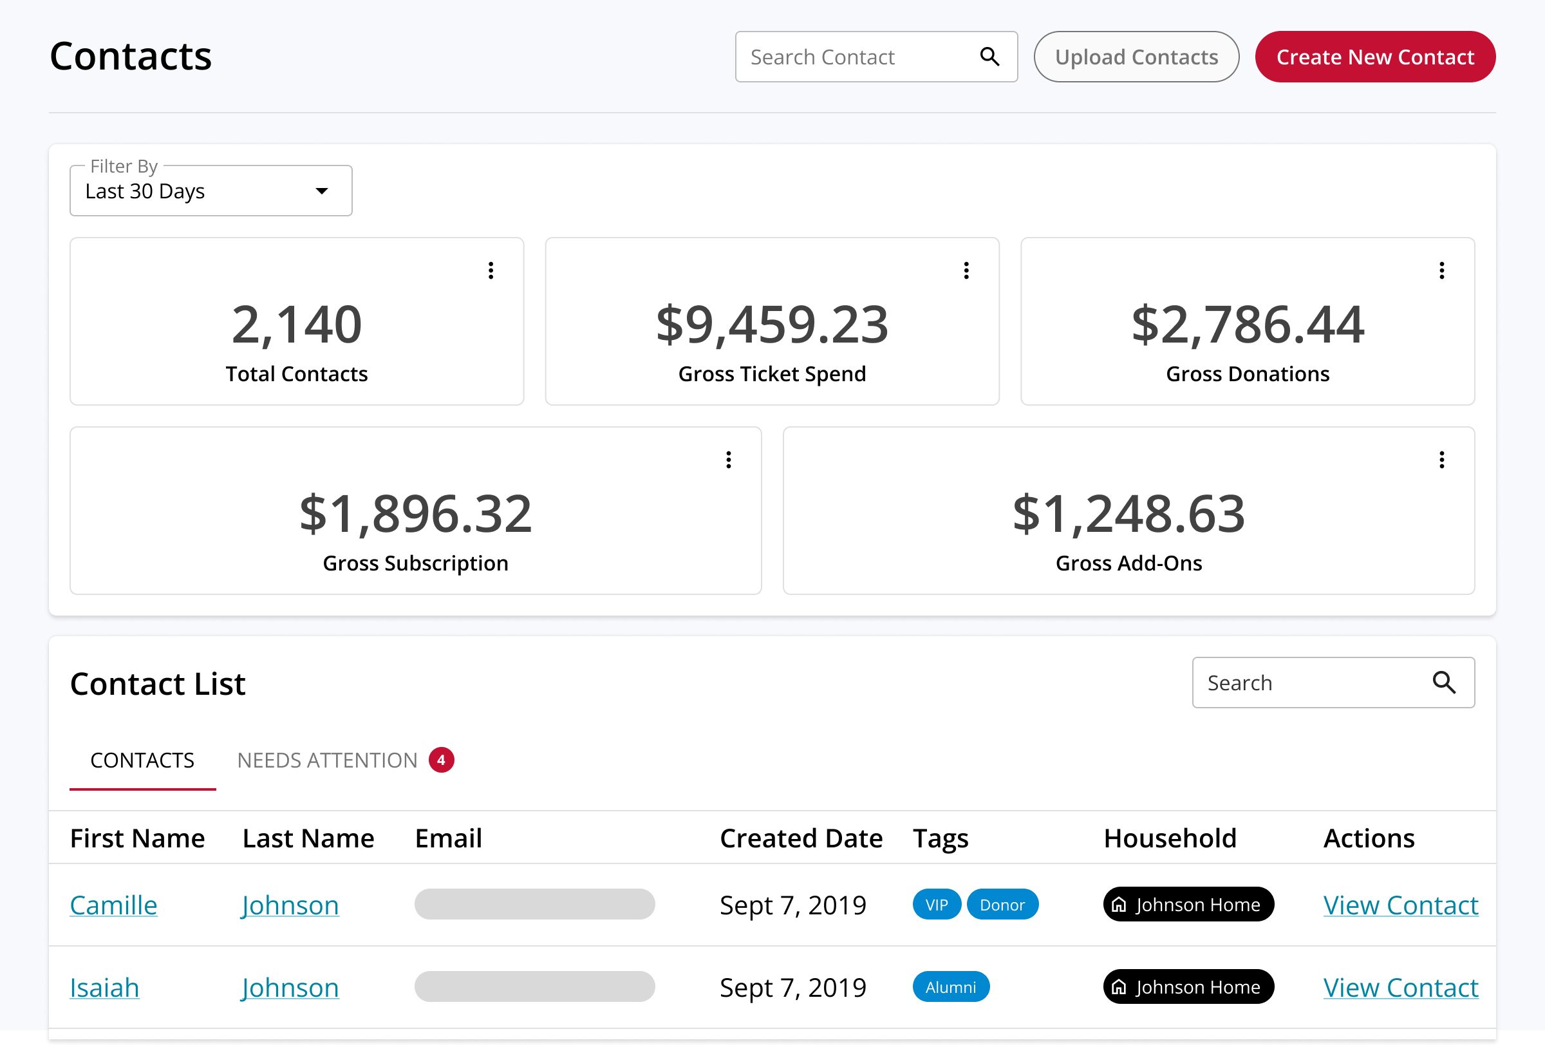This screenshot has width=1545, height=1047.
Task: Focus the Search Contact input field
Action: (876, 57)
